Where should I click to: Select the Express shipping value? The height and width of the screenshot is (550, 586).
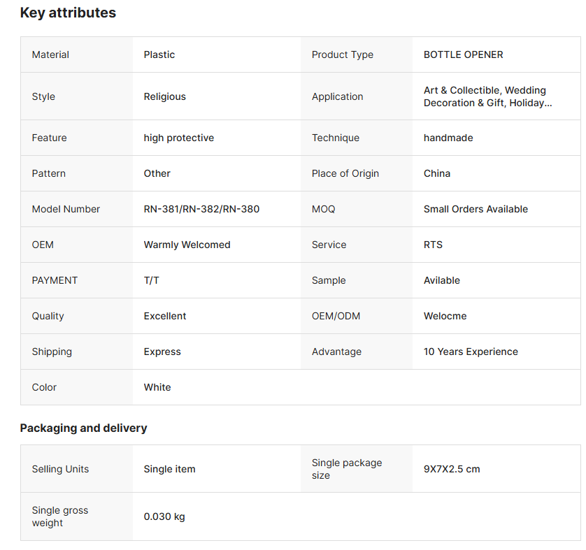click(x=162, y=352)
